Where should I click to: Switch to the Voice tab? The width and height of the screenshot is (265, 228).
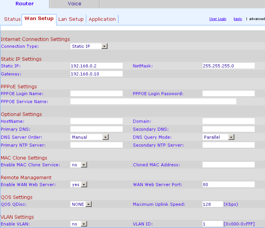pyautogui.click(x=74, y=4)
